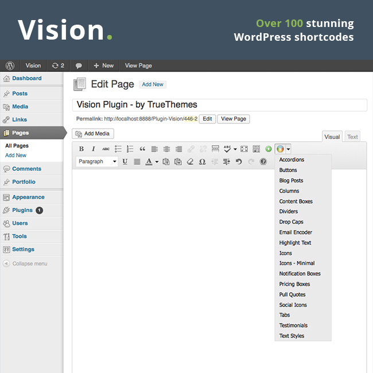Open the Paragraph format dropdown
This screenshot has width=373, height=373.
pyautogui.click(x=97, y=161)
